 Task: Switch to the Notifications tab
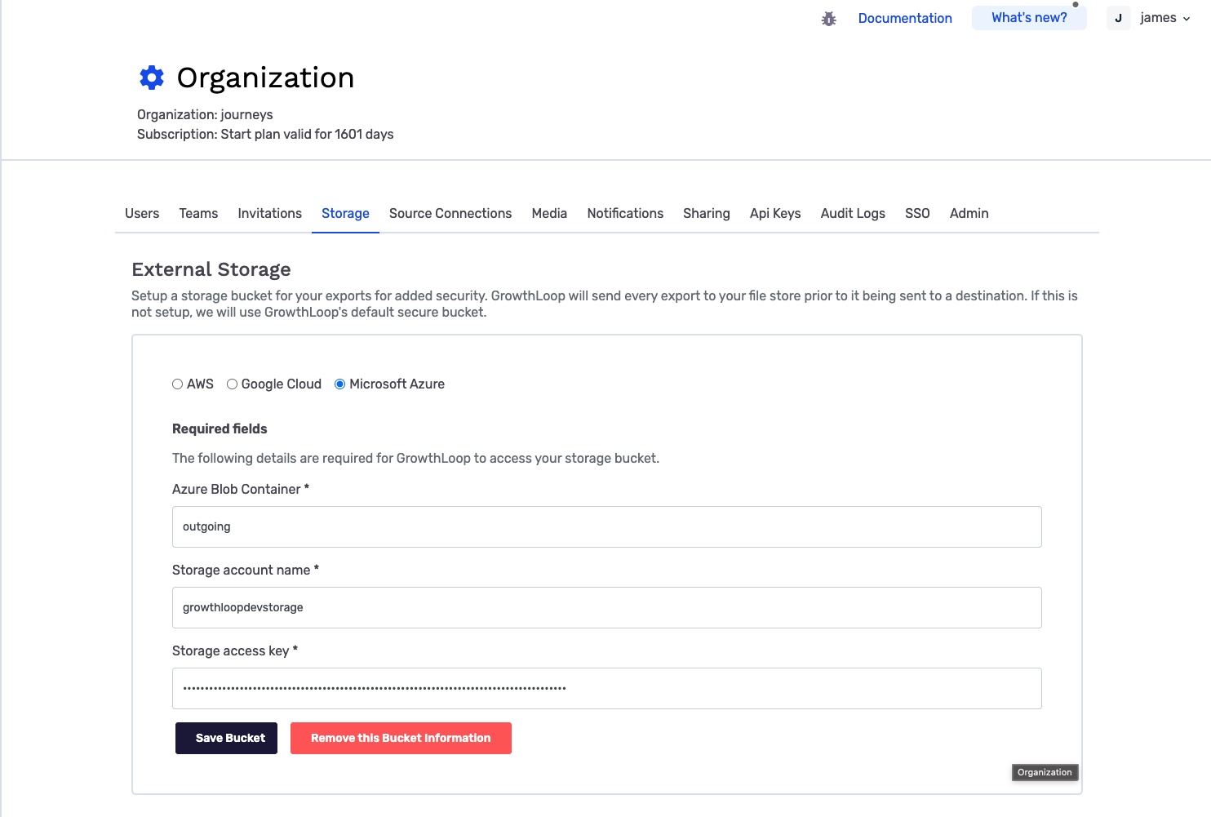[x=625, y=213]
